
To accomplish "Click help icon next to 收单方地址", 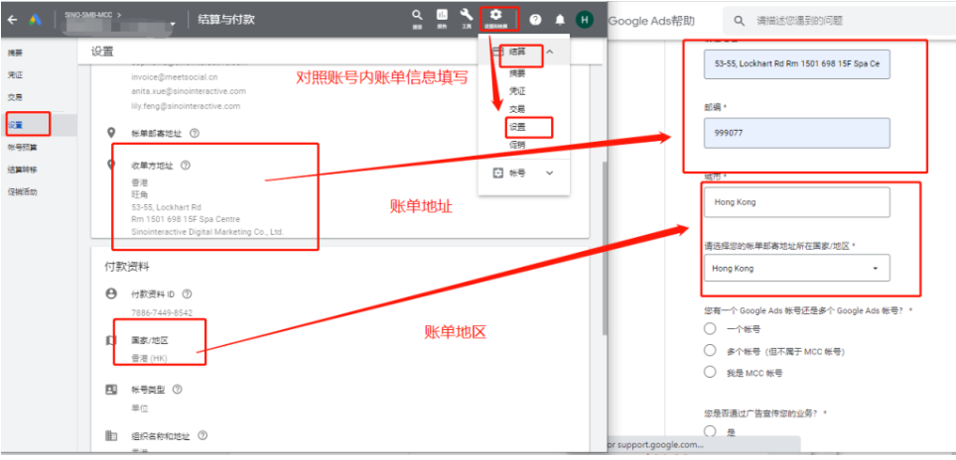I will point(186,165).
